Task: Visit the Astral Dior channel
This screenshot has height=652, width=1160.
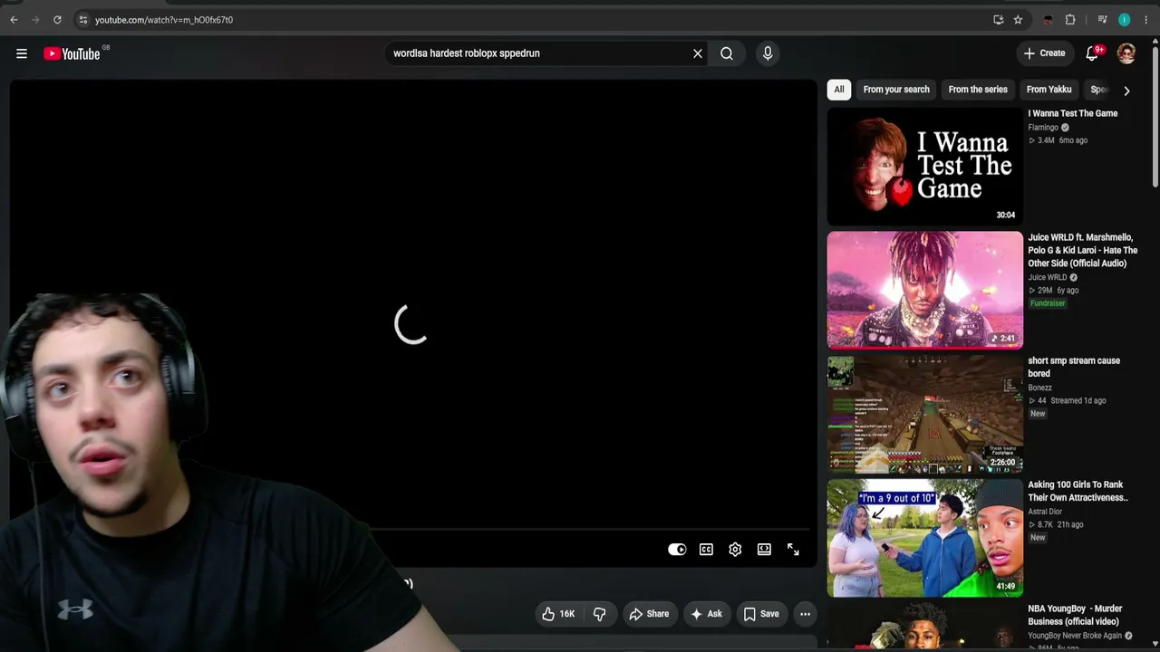Action: 1045,512
